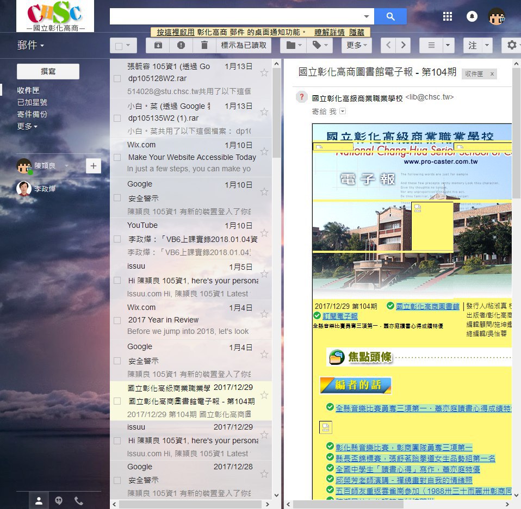Expand 更多 in the left sidebar
Screen dimensions: 521x509
coord(27,126)
